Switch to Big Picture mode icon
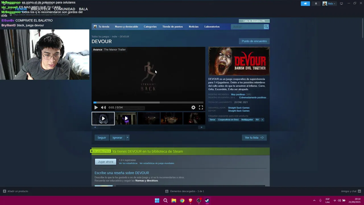 coord(341,4)
